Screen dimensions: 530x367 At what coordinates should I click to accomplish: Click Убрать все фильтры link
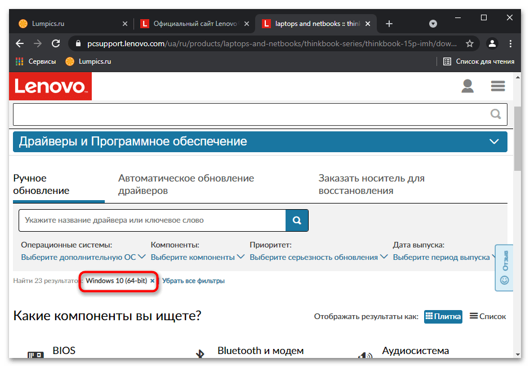coord(193,281)
